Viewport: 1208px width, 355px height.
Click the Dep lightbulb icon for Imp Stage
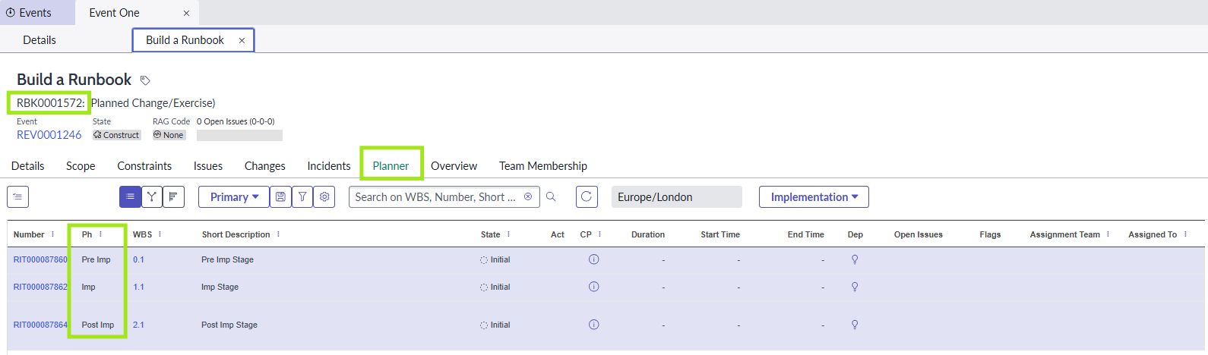pyautogui.click(x=855, y=287)
